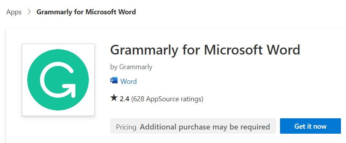
Task: Click the Pricing label
Action: (x=126, y=127)
